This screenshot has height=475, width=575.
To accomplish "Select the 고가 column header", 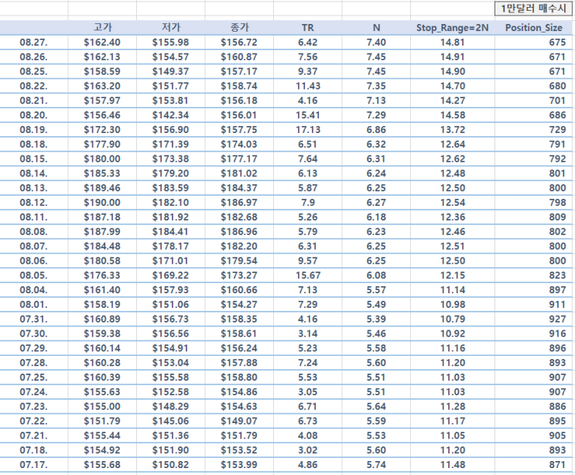I will [x=102, y=28].
